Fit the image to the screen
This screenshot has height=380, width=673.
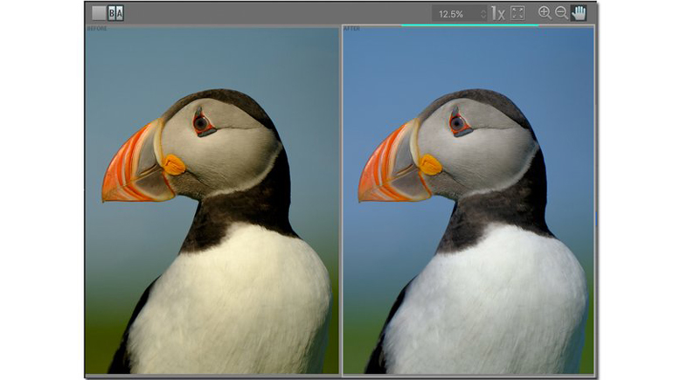[x=517, y=13]
